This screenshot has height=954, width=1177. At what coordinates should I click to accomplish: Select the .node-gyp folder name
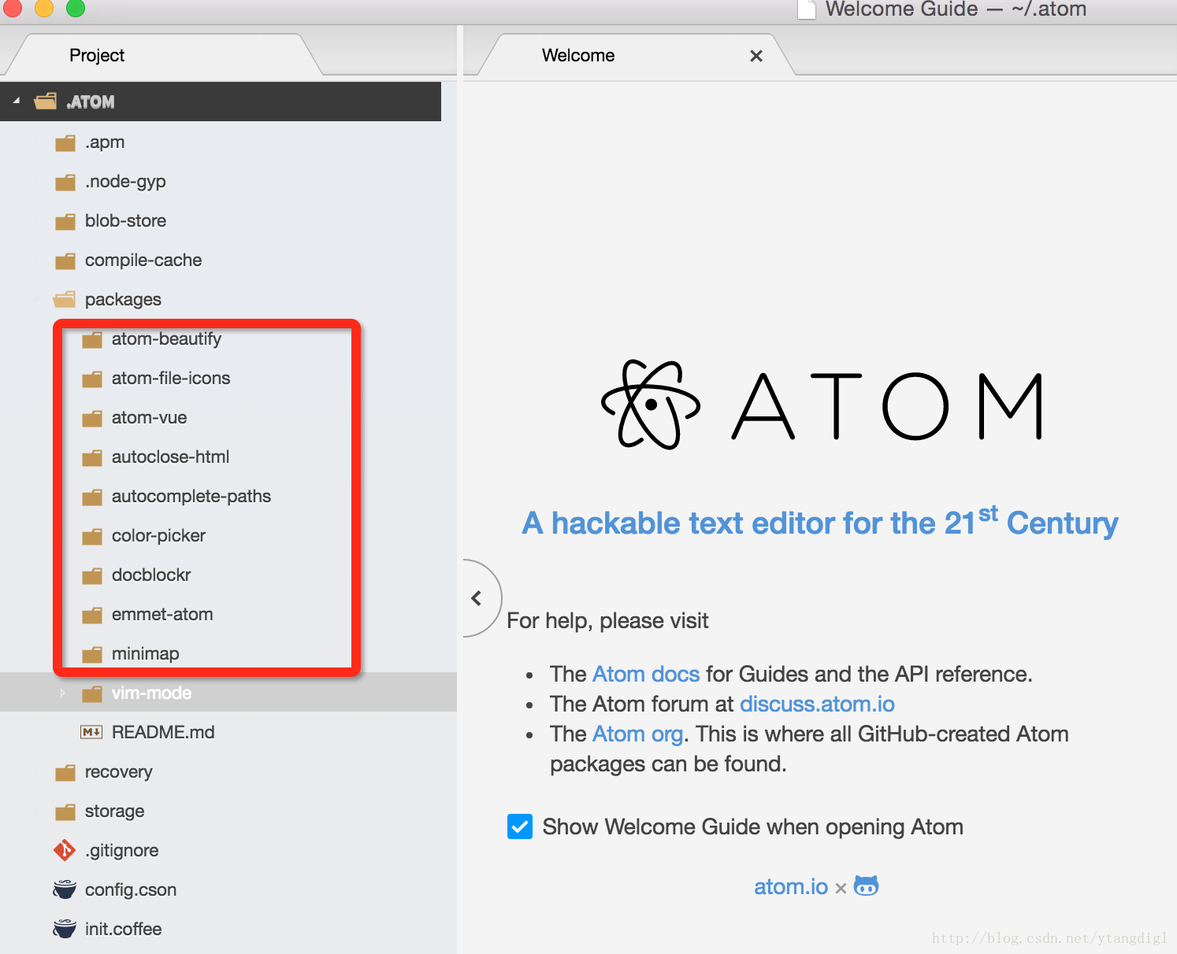tap(125, 182)
